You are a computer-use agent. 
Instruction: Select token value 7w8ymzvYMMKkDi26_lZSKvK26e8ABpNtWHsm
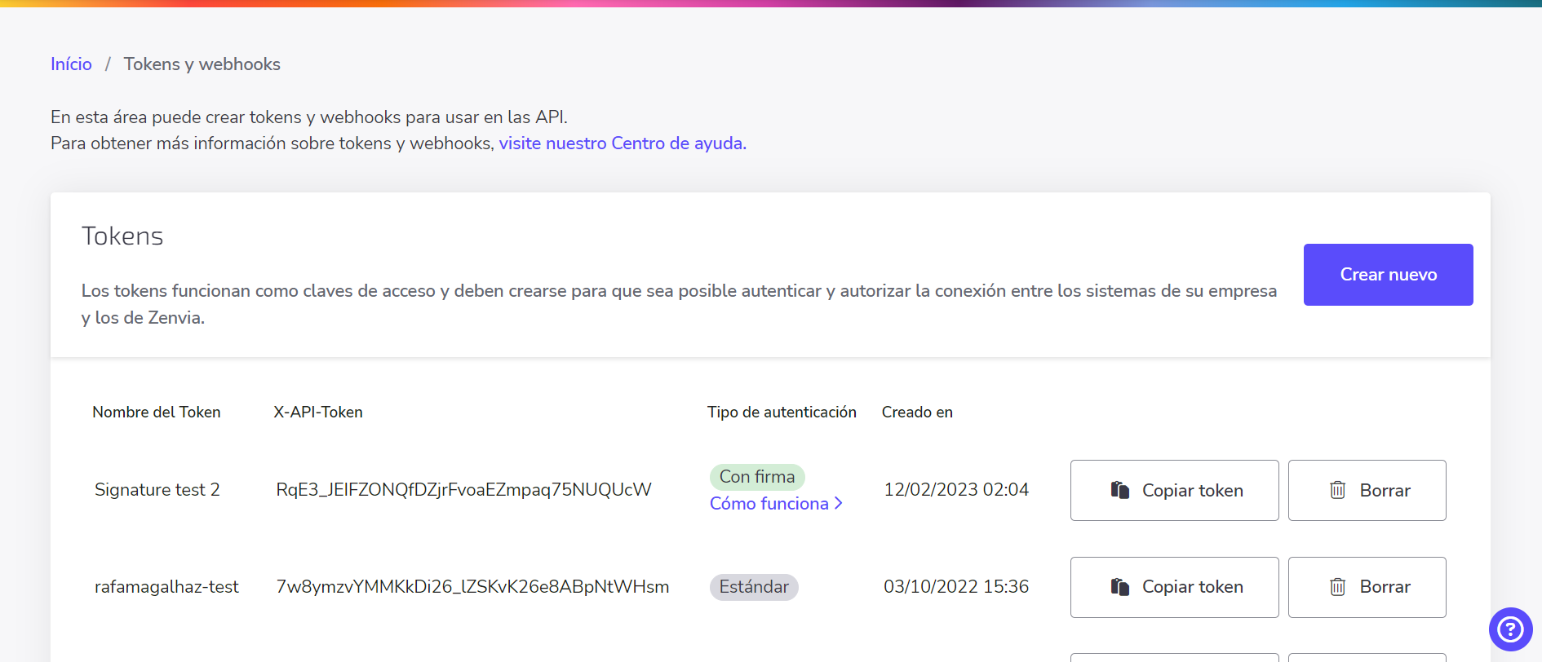tap(472, 587)
